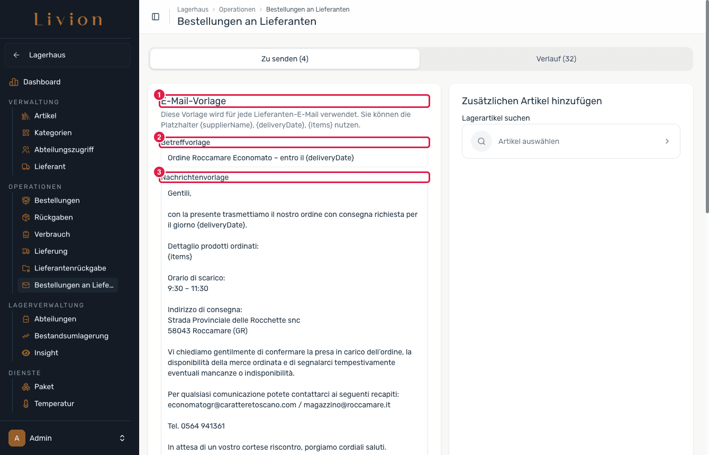709x455 pixels.
Task: Click the Insight eye icon
Action: click(26, 353)
